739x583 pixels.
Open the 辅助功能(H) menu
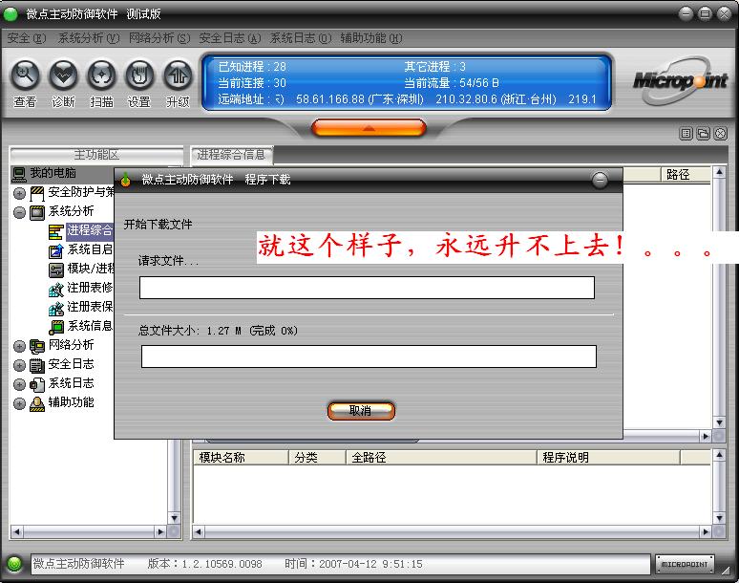(371, 38)
